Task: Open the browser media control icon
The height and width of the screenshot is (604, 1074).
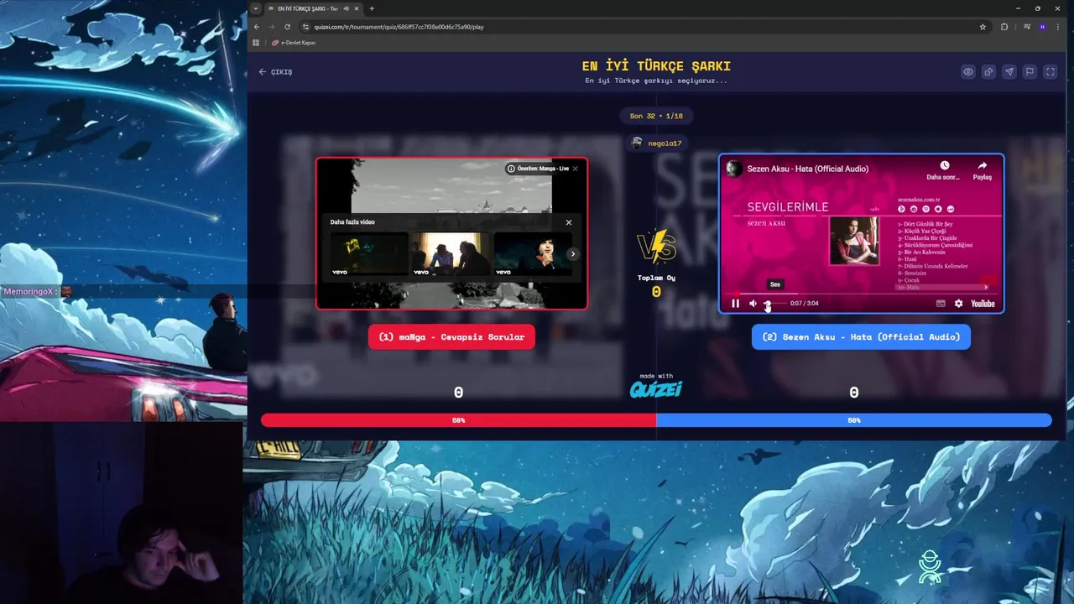Action: pyautogui.click(x=1026, y=27)
